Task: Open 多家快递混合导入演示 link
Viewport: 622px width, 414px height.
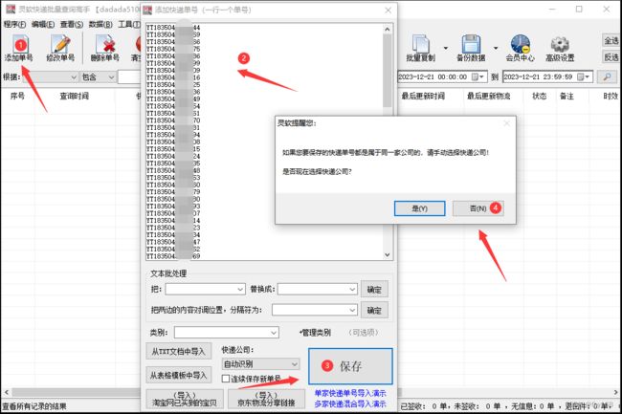Action: click(x=350, y=404)
